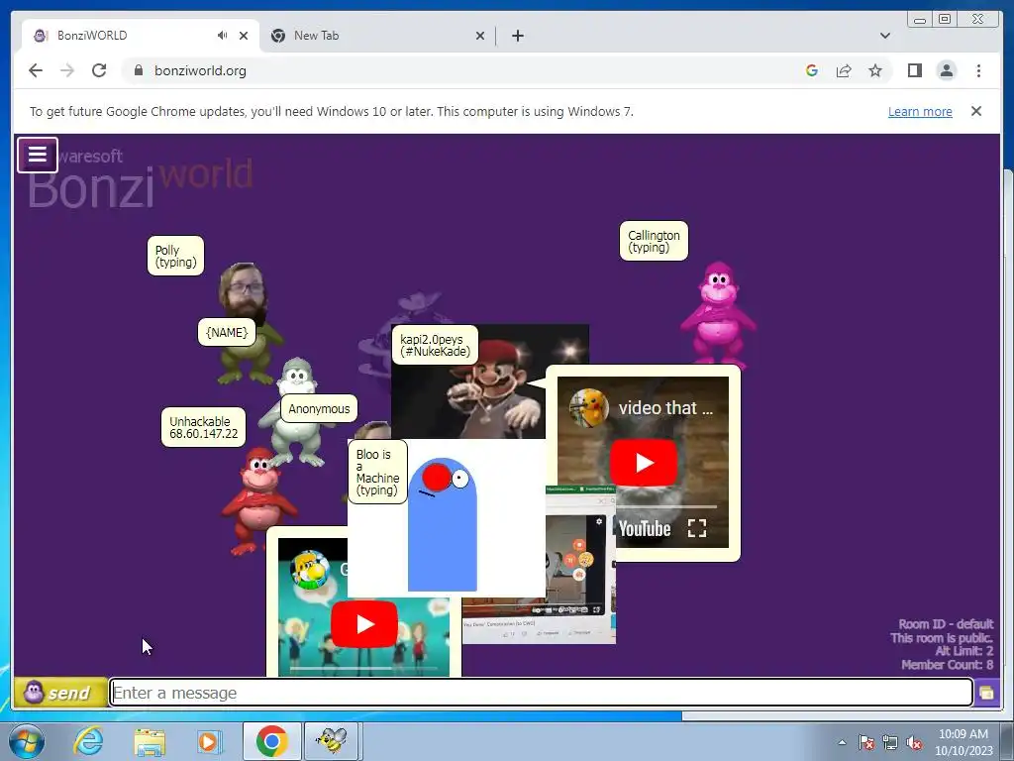Image resolution: width=1014 pixels, height=761 pixels.
Task: Click the bottom video's channel avatar
Action: click(310, 569)
